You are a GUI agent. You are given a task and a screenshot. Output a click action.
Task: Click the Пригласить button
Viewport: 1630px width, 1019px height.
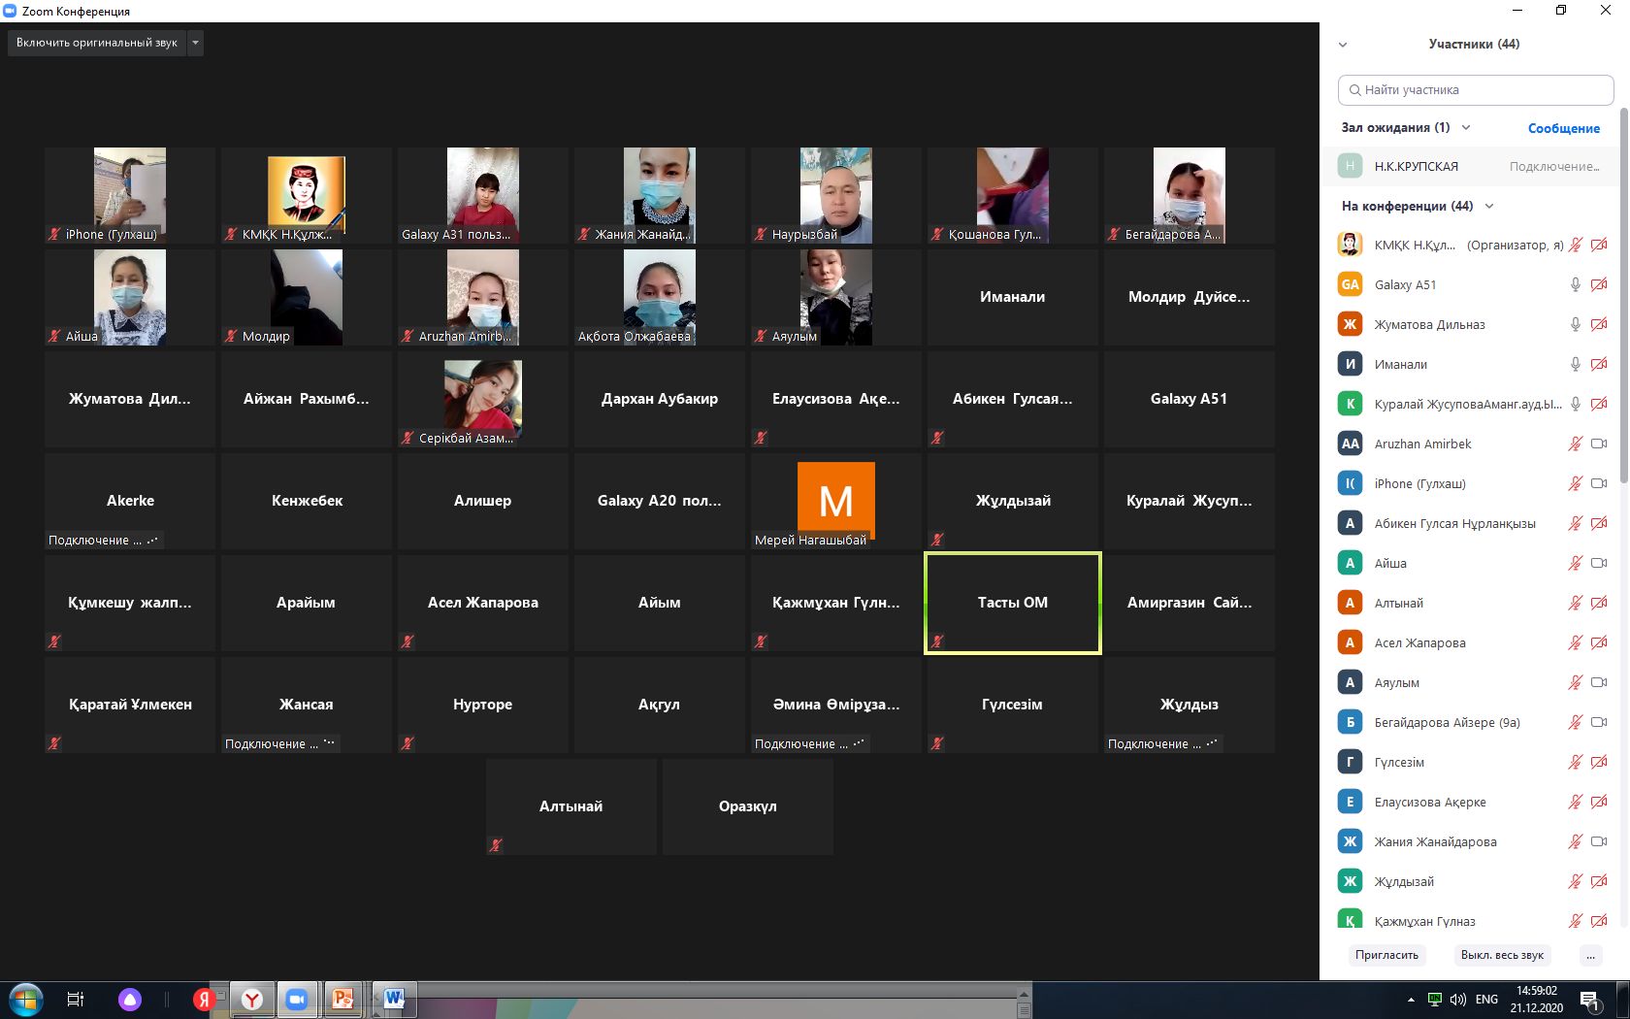pos(1386,955)
